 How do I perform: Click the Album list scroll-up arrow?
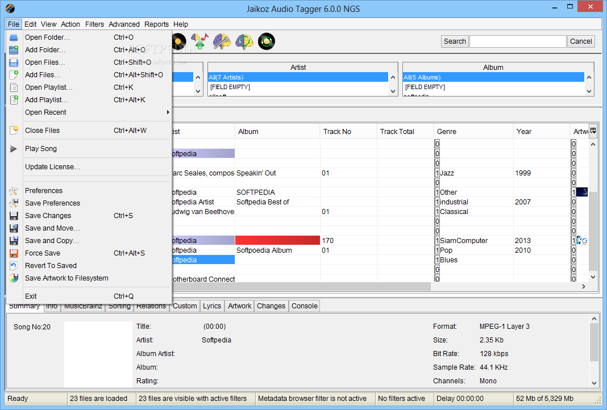click(589, 77)
